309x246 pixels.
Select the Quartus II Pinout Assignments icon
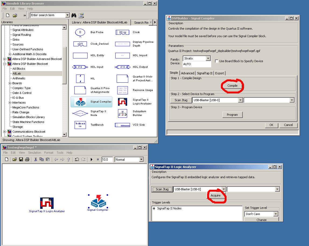pyautogui.click(x=80, y=90)
